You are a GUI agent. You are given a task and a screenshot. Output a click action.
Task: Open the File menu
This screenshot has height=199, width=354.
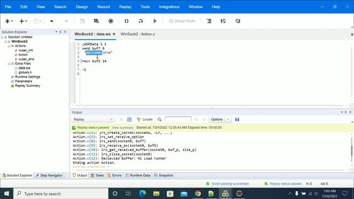(8, 7)
